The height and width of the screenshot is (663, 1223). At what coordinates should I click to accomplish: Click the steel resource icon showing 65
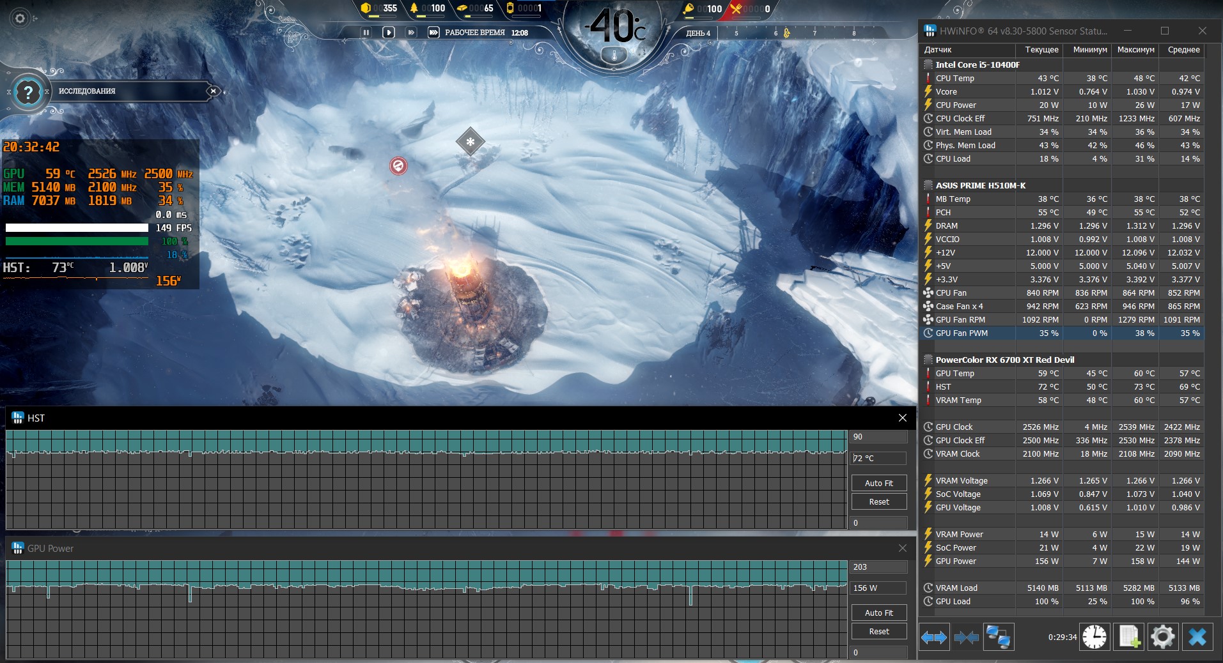point(462,8)
